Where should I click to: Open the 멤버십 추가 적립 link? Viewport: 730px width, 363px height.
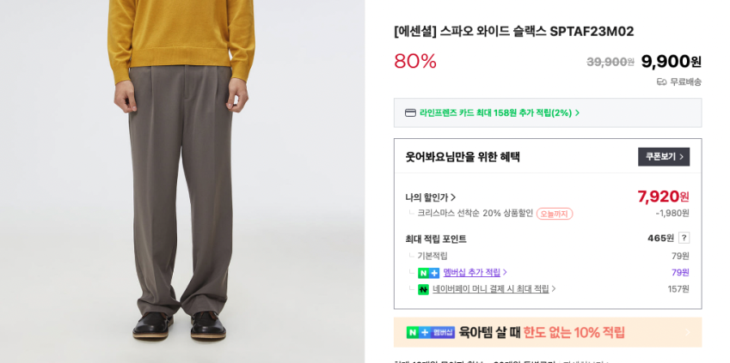(x=471, y=272)
